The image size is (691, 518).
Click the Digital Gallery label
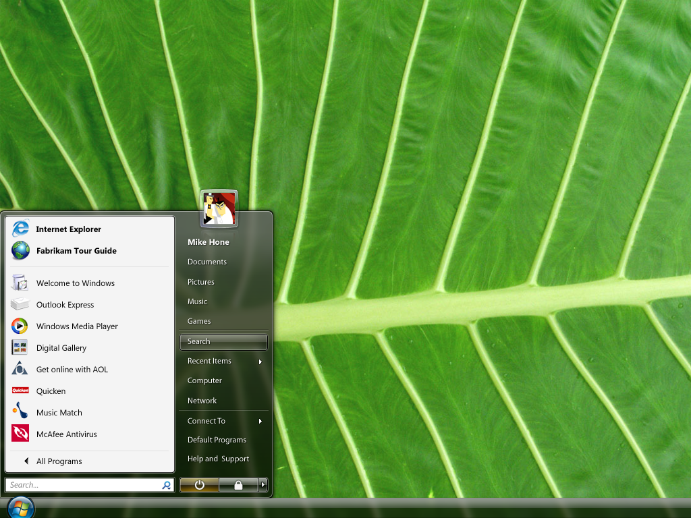tap(61, 348)
